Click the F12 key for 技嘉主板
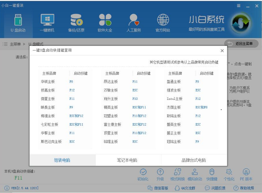 point(72,90)
